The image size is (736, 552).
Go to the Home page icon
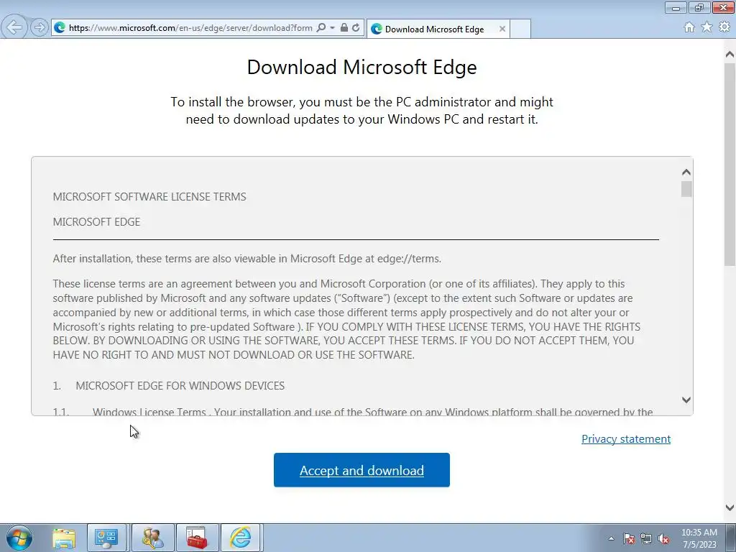tap(689, 27)
